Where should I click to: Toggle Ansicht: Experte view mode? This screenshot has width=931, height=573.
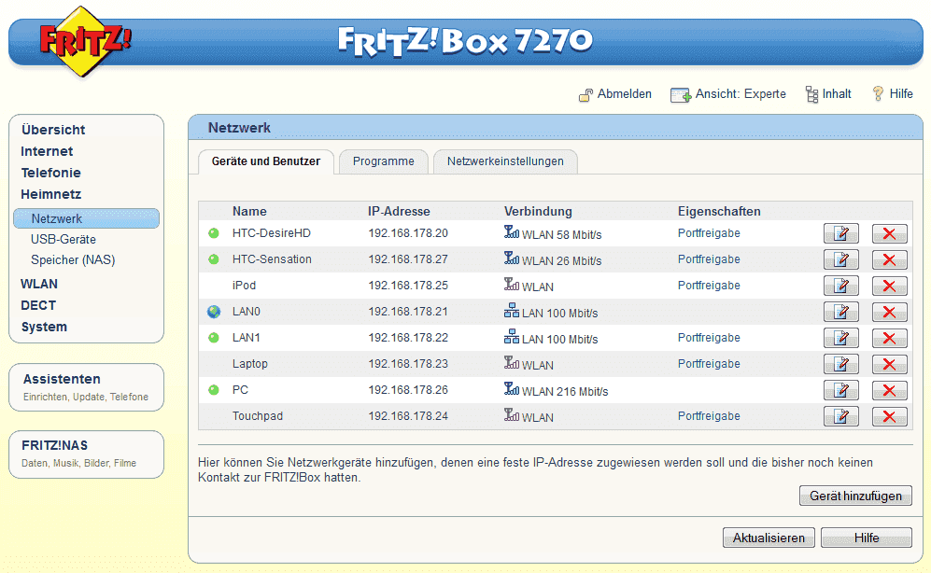point(728,93)
